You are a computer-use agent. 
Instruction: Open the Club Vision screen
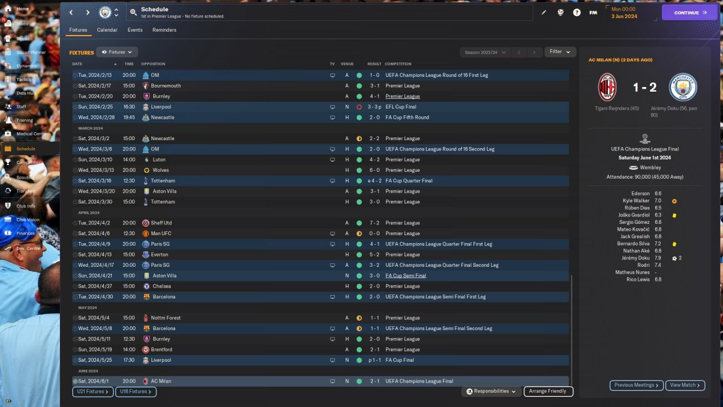pos(28,220)
